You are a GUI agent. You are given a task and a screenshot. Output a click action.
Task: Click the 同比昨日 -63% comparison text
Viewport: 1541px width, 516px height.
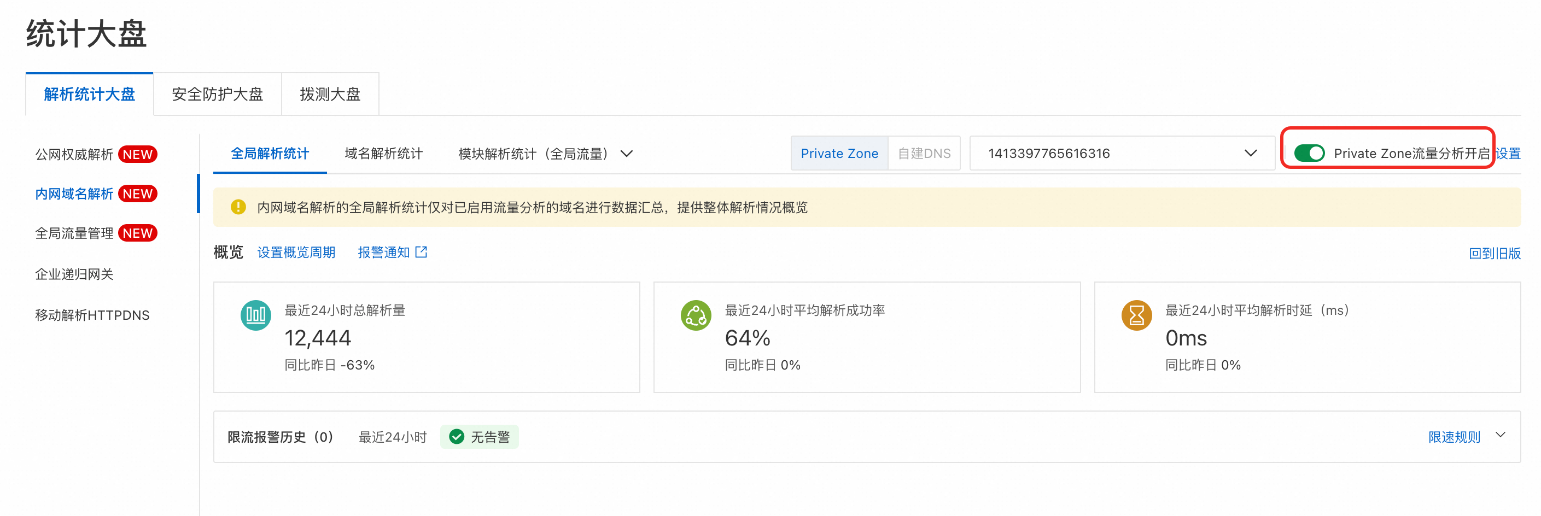tap(330, 365)
